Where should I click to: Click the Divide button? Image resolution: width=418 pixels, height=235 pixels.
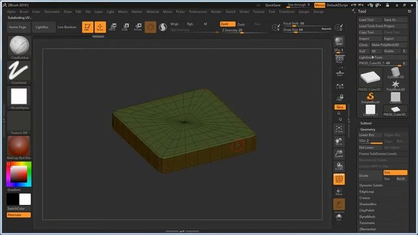[x=370, y=176]
